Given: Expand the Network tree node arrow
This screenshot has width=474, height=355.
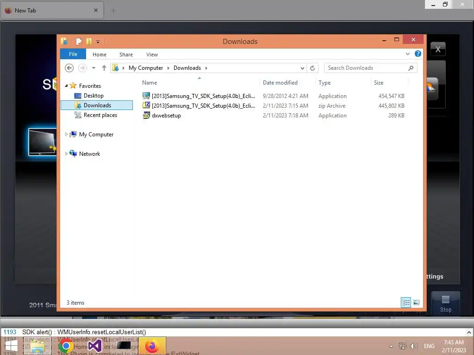Looking at the screenshot, I should (66, 153).
